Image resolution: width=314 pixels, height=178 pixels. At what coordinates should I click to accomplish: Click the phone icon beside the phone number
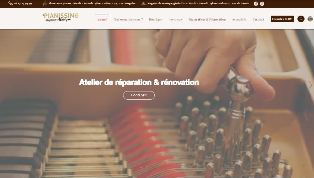point(10,3)
